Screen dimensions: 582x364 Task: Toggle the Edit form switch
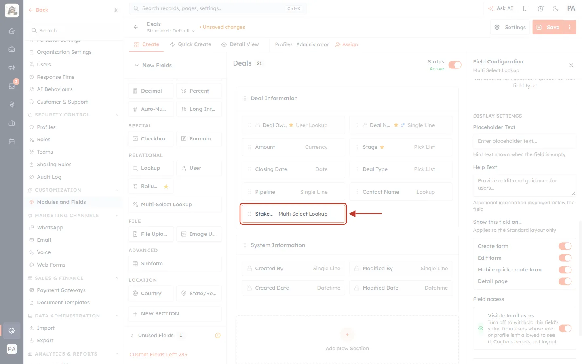[x=565, y=258]
